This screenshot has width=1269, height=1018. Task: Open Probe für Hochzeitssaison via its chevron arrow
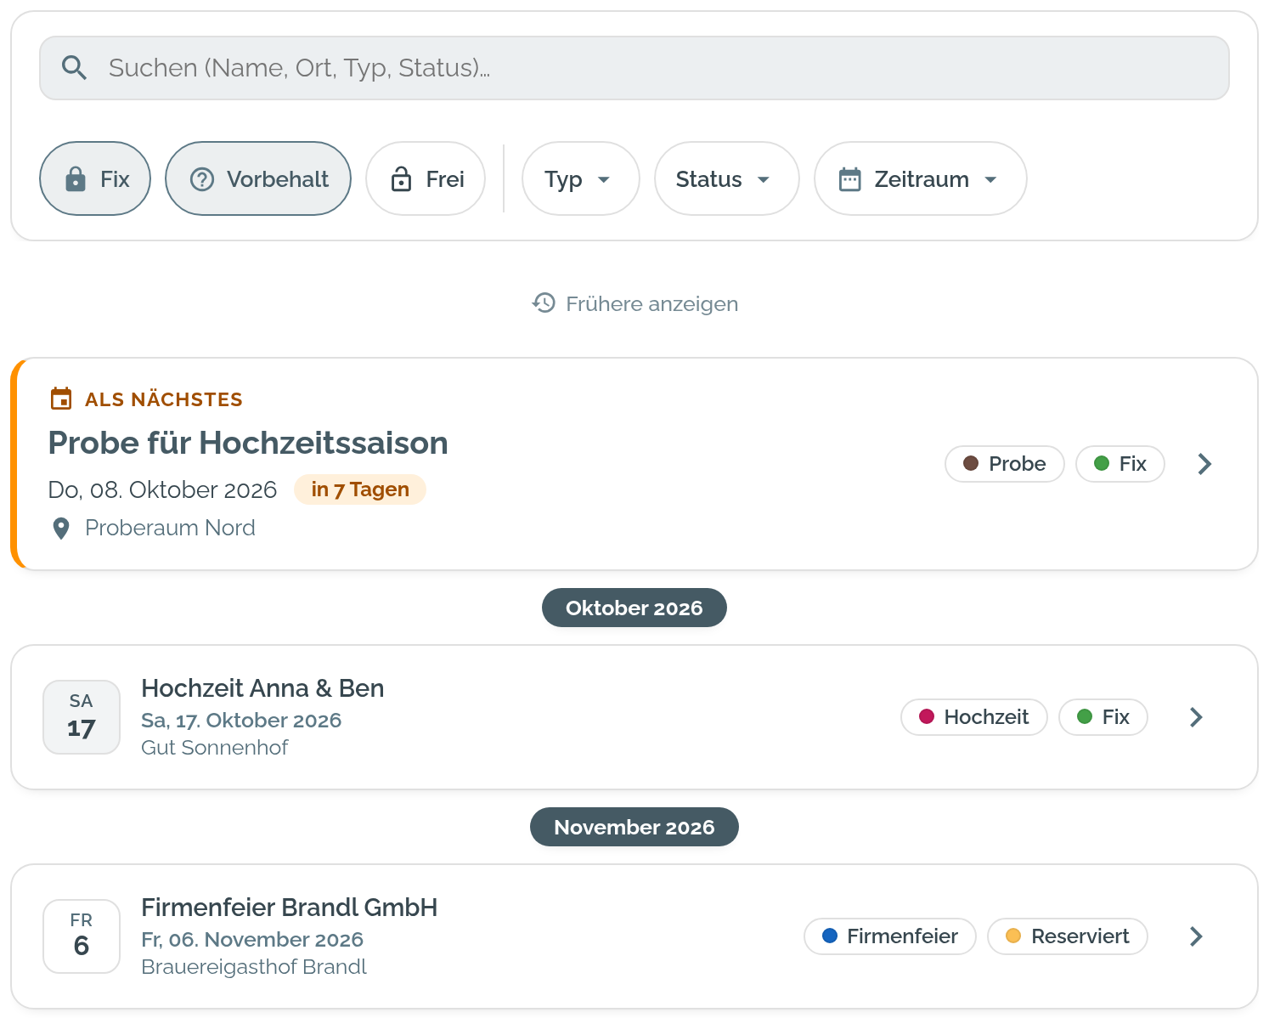(x=1204, y=464)
